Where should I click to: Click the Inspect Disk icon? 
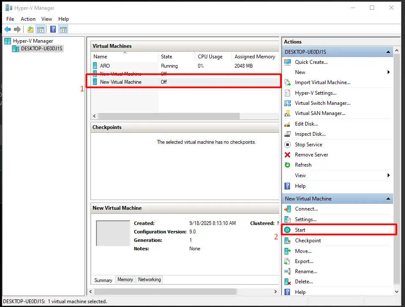pos(287,134)
